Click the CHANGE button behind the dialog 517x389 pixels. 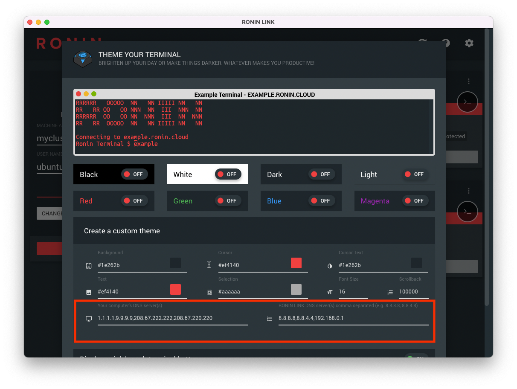pyautogui.click(x=50, y=213)
